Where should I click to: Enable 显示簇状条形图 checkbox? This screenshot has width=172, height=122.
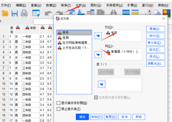[x=58, y=103]
